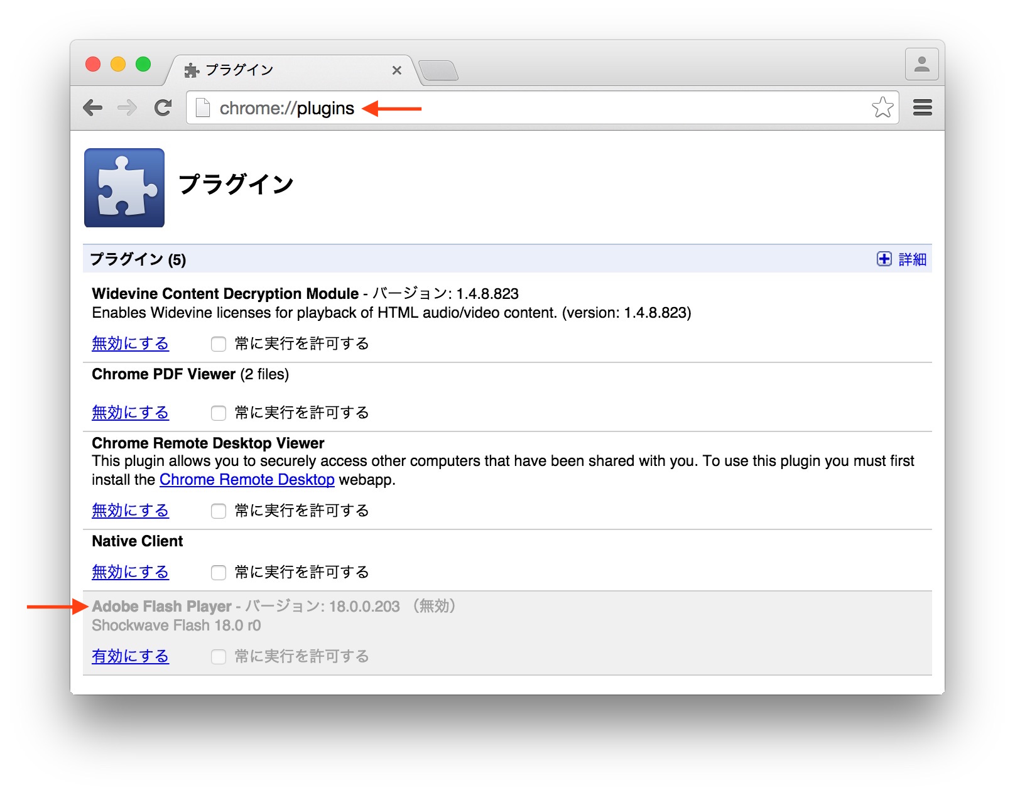
Task: Click the large プラグイン page heading
Action: coord(236,185)
